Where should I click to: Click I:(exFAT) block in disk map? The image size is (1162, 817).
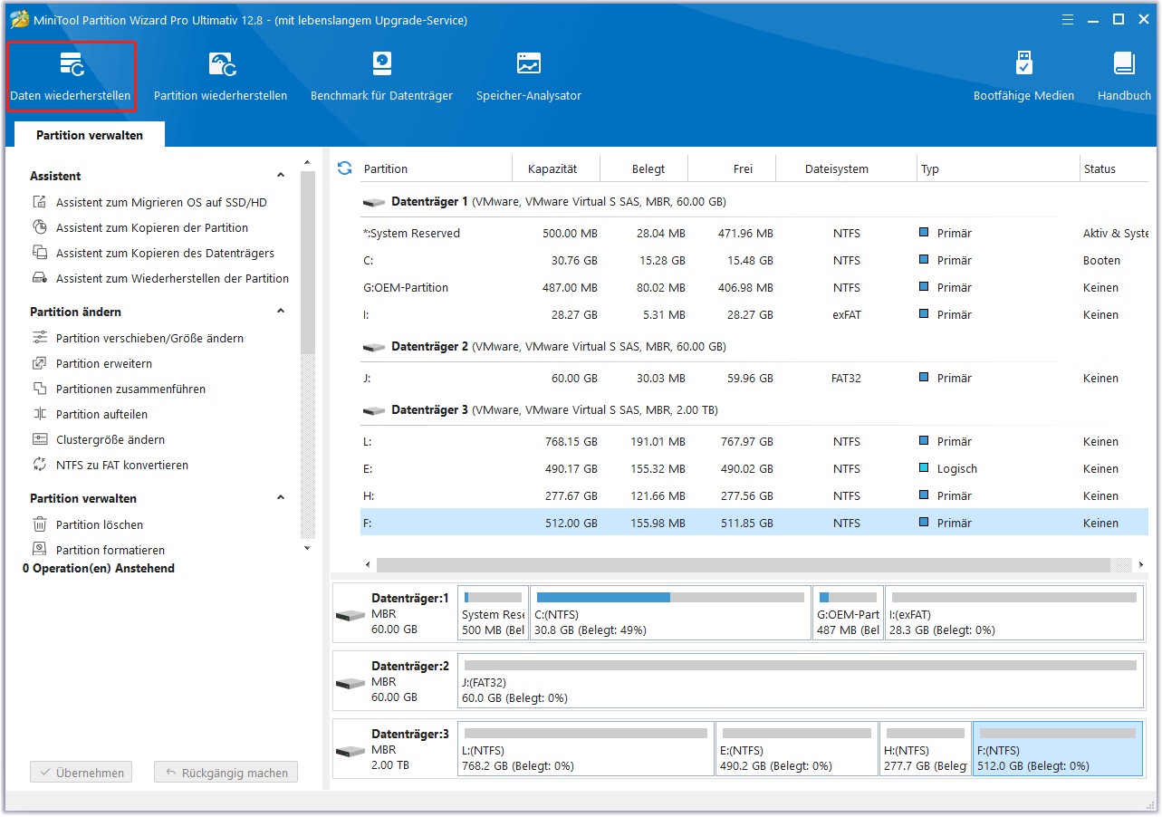(1013, 613)
